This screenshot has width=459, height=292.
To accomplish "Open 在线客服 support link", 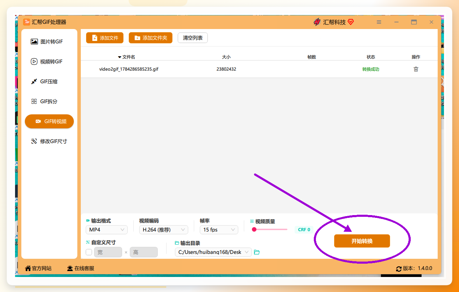I will (x=81, y=268).
